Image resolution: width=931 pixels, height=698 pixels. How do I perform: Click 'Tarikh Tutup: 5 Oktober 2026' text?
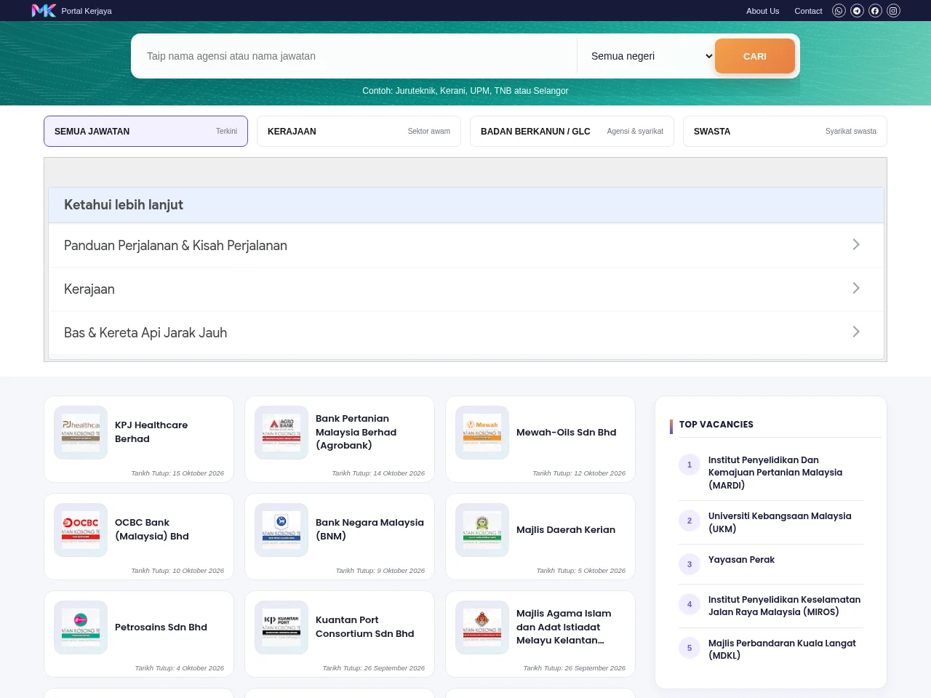pyautogui.click(x=580, y=571)
